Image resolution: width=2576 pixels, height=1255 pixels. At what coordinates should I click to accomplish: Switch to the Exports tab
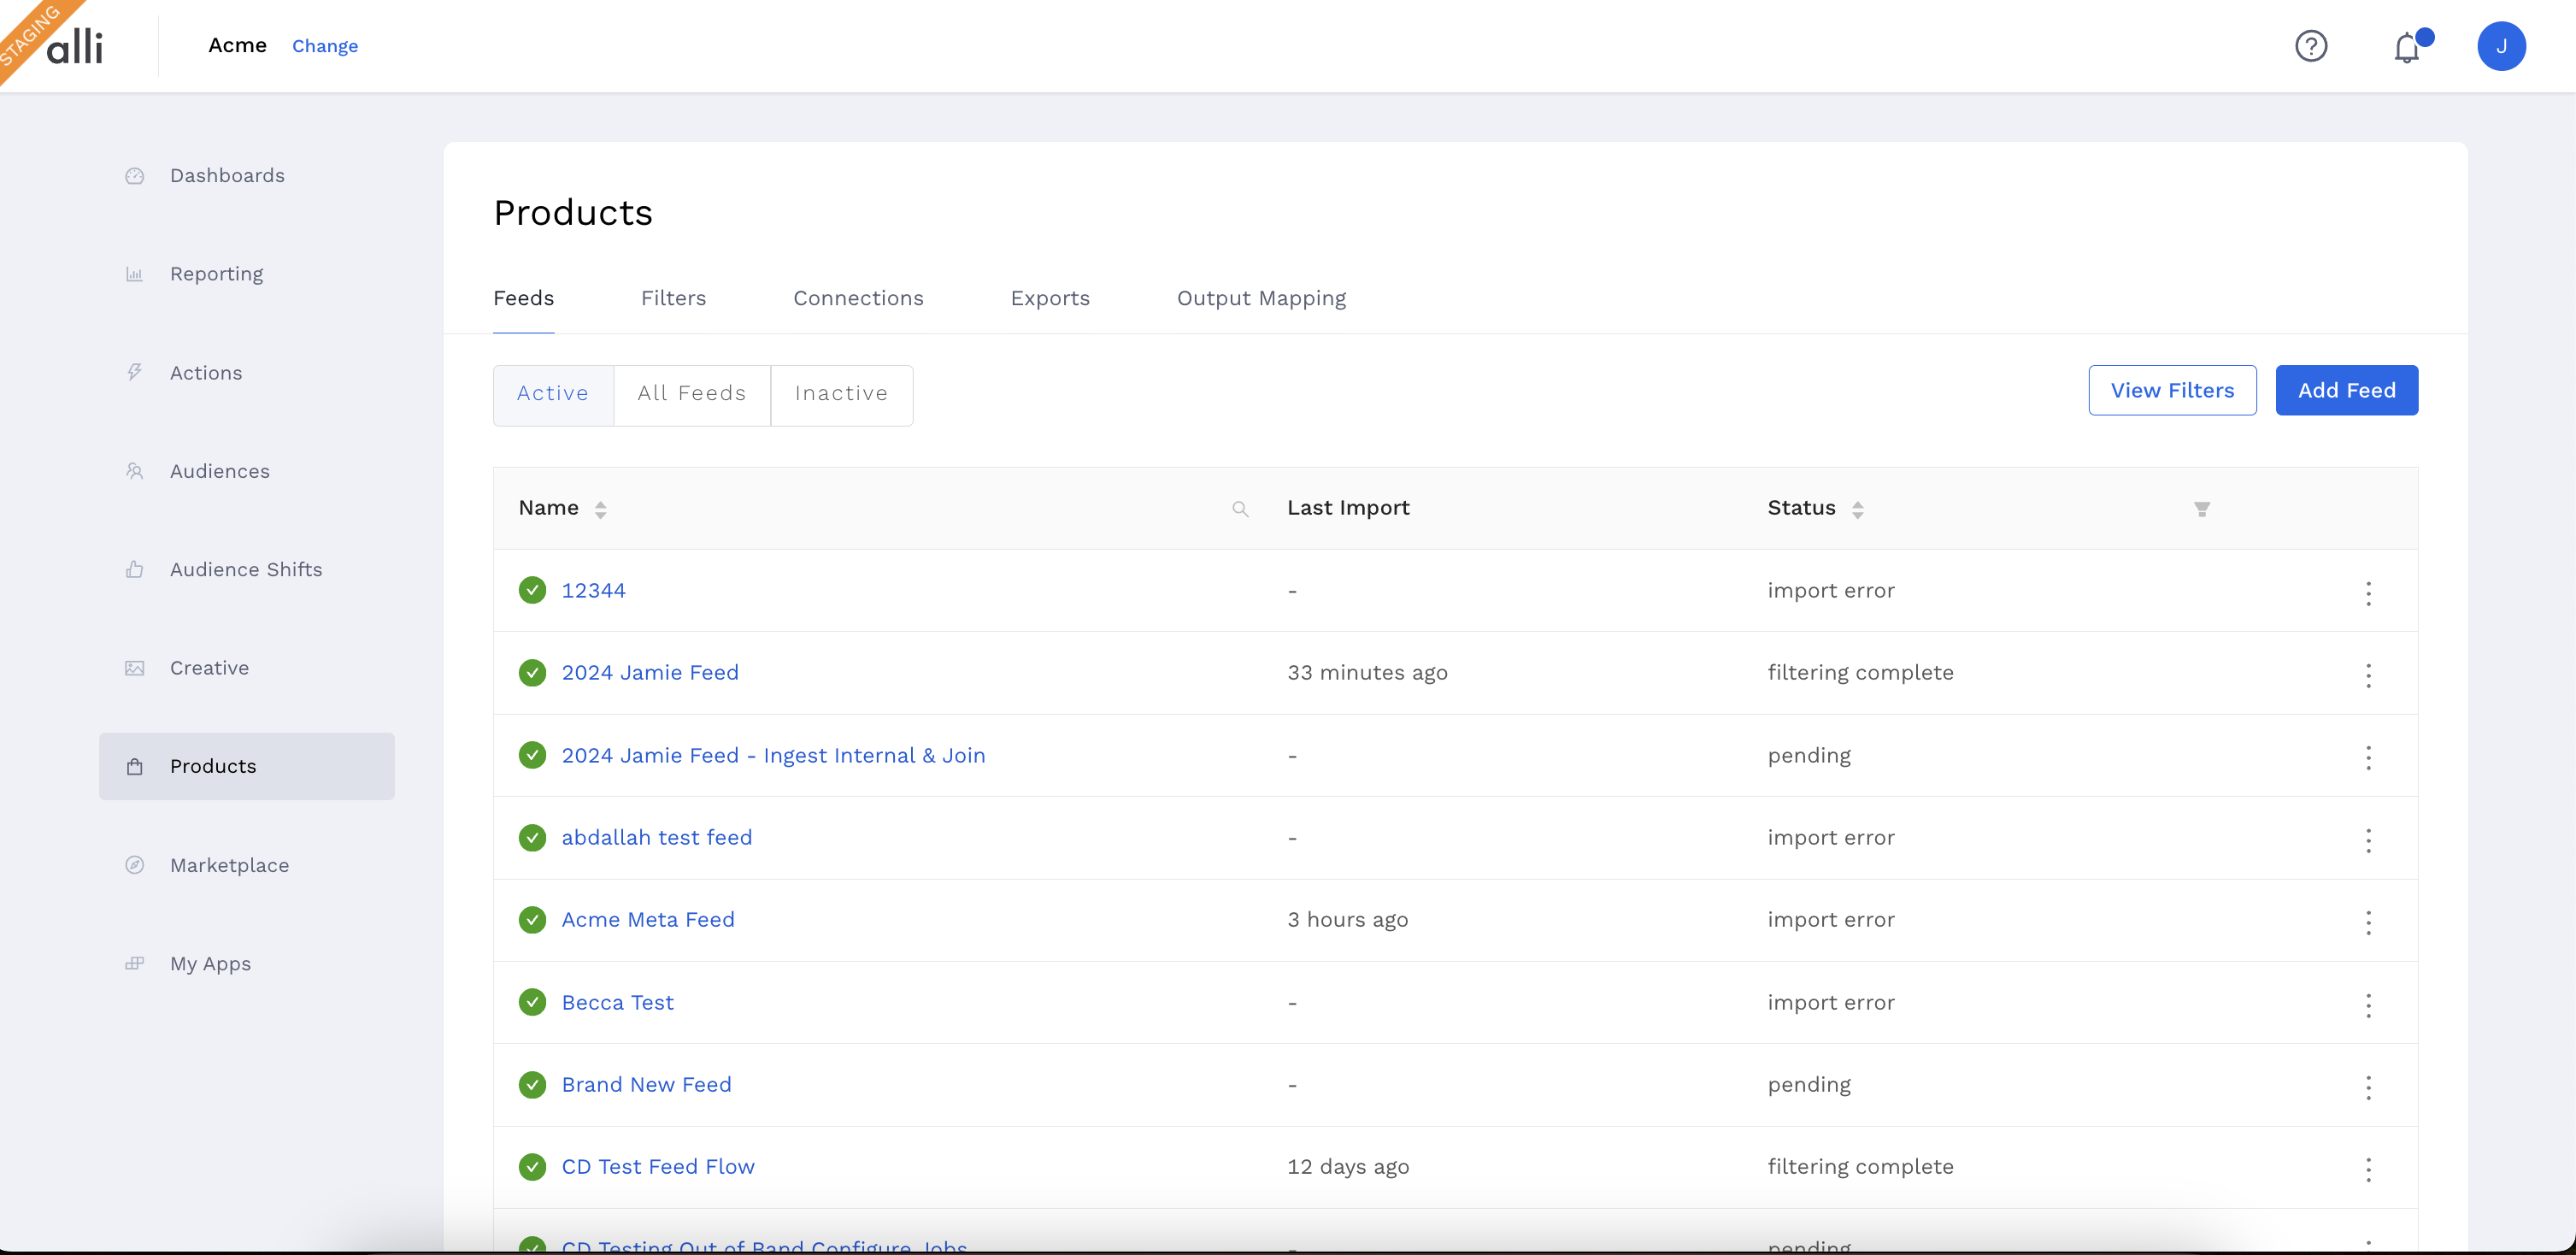coord(1050,298)
